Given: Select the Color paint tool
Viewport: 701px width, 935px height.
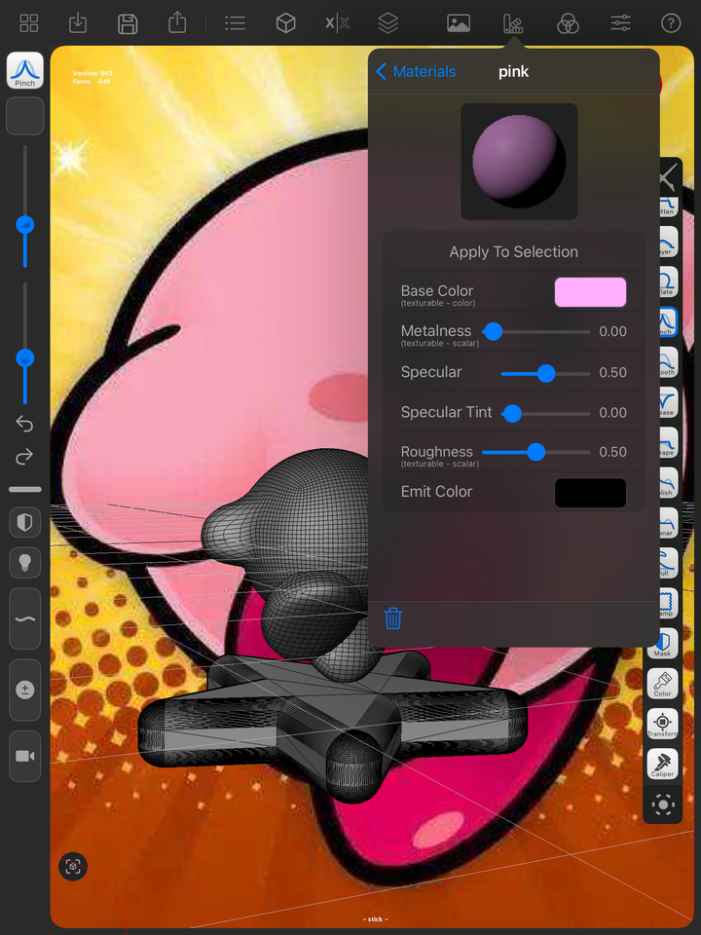Looking at the screenshot, I should (663, 684).
